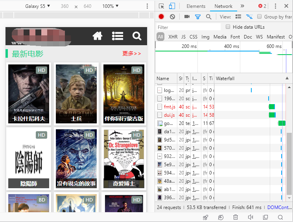Toggle the waterfall overview view icon
Viewport: 293px width, 222px height.
[249, 17]
